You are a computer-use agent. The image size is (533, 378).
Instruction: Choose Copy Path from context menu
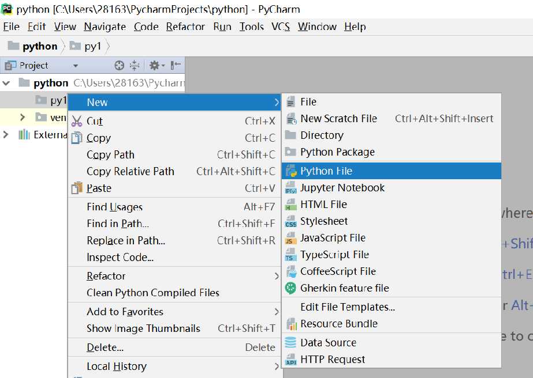click(x=174, y=155)
